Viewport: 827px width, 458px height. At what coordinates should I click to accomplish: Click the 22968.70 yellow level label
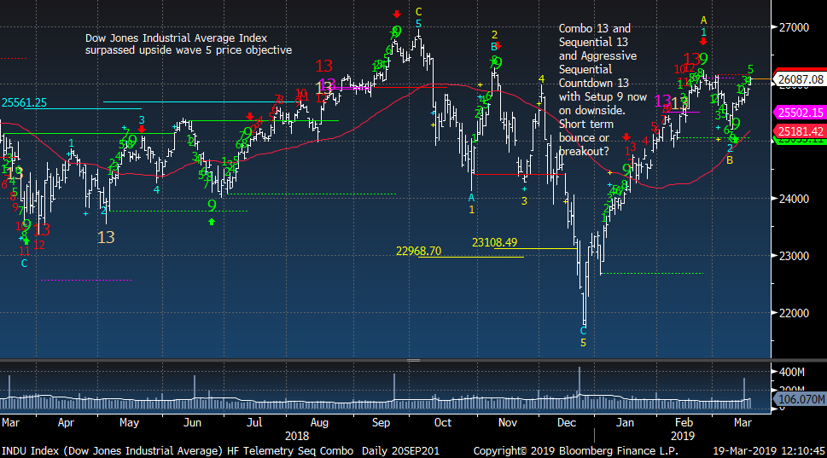(x=418, y=251)
